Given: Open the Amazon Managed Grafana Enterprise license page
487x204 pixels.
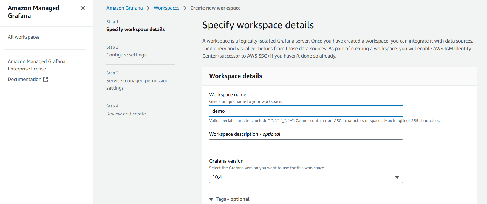Looking at the screenshot, I should click(x=36, y=65).
